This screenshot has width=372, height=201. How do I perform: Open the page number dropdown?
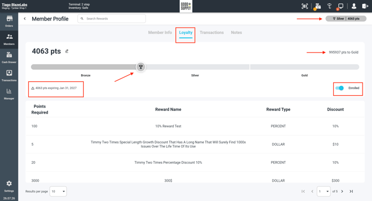[324, 191]
